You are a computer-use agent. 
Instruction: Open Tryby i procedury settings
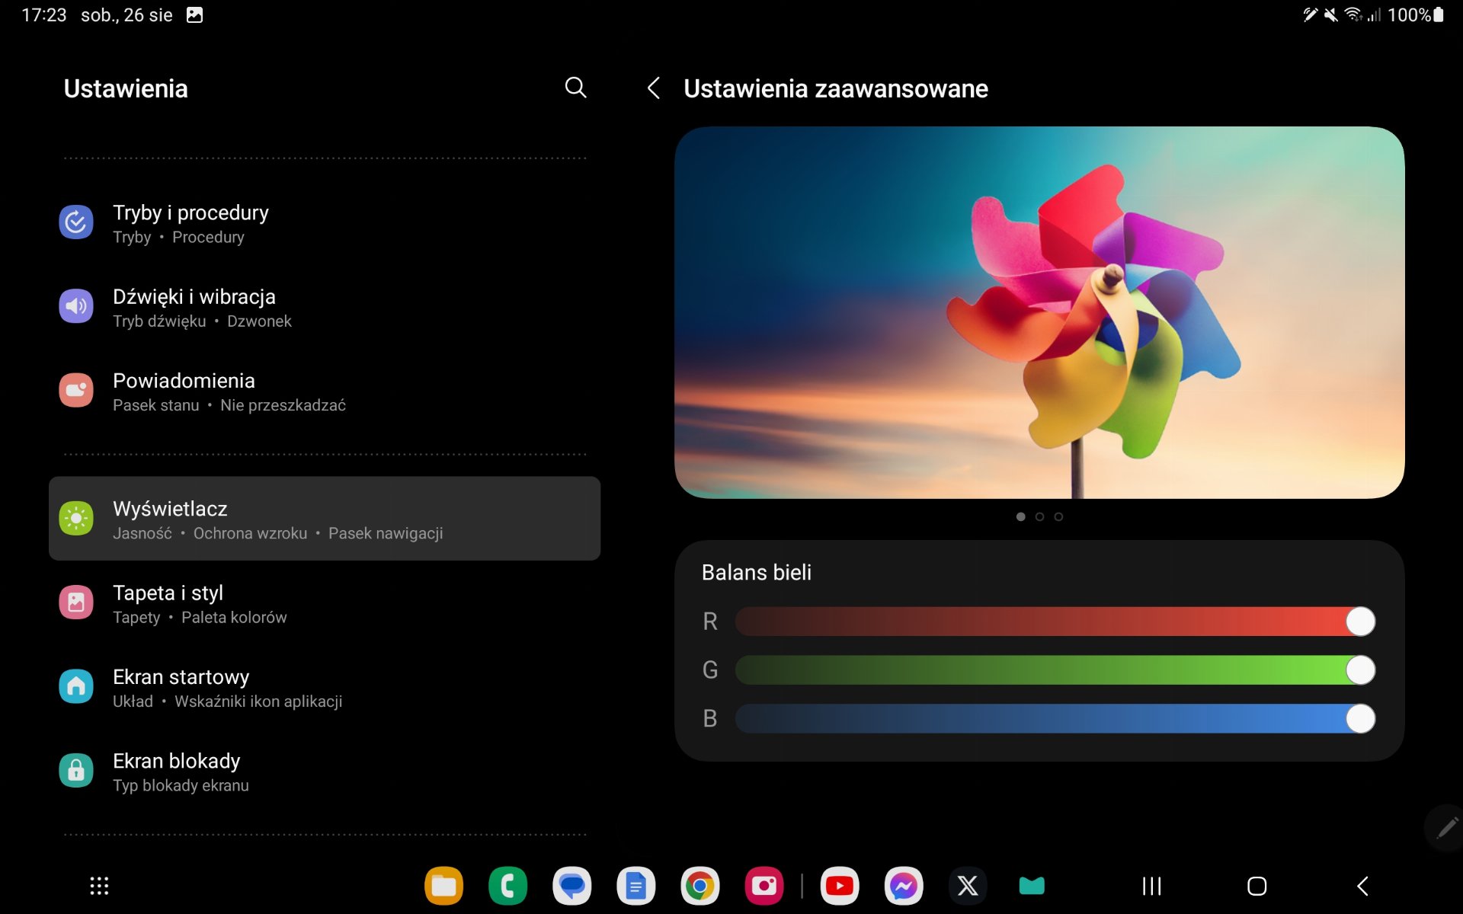tap(325, 223)
